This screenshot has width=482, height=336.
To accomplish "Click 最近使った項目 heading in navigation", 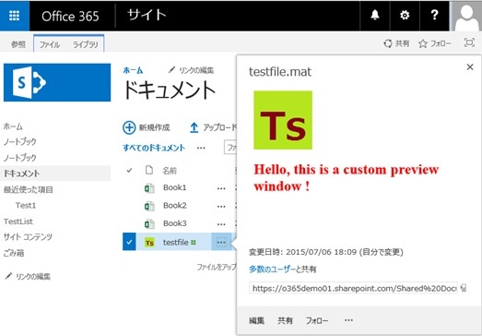I will [29, 189].
